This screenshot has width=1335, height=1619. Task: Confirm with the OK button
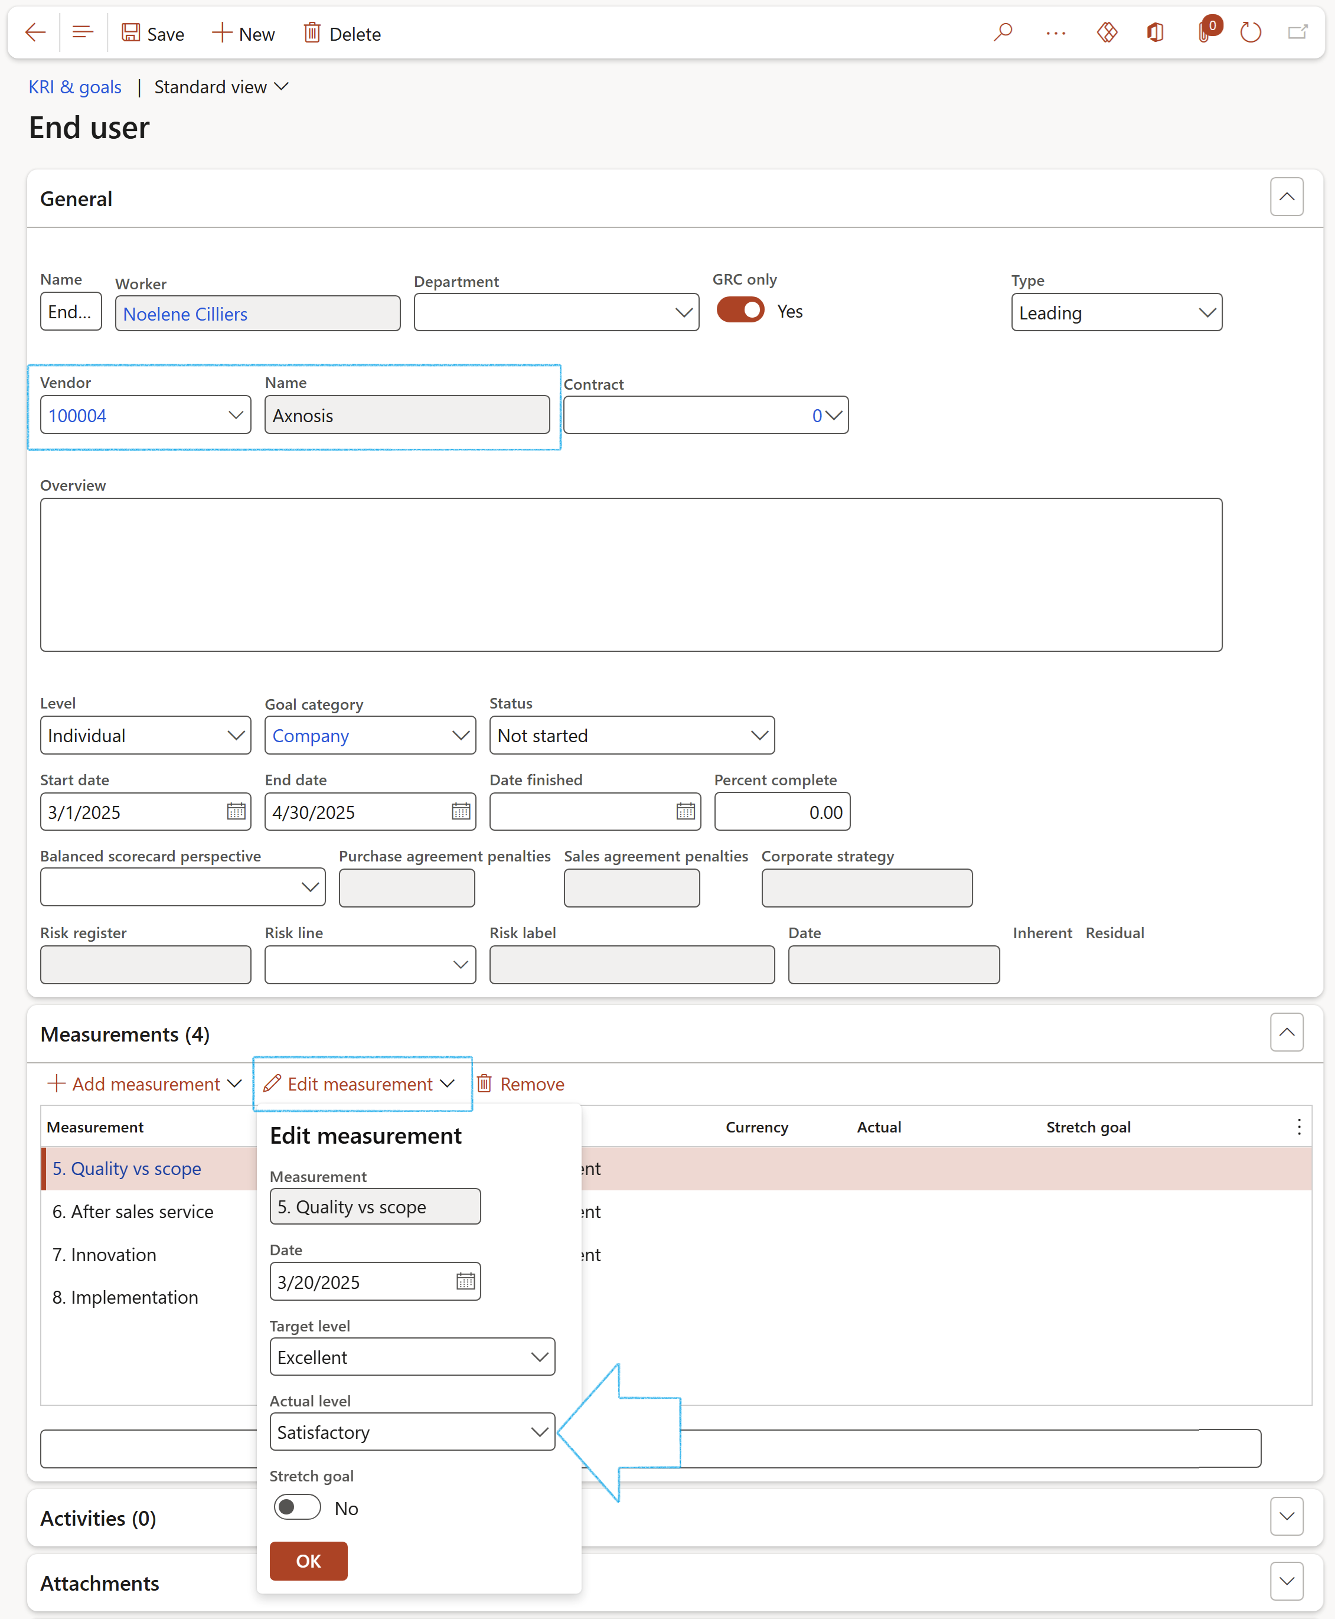pyautogui.click(x=308, y=1561)
